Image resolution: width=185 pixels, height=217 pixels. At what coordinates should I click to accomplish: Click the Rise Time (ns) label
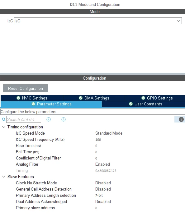point(28,146)
